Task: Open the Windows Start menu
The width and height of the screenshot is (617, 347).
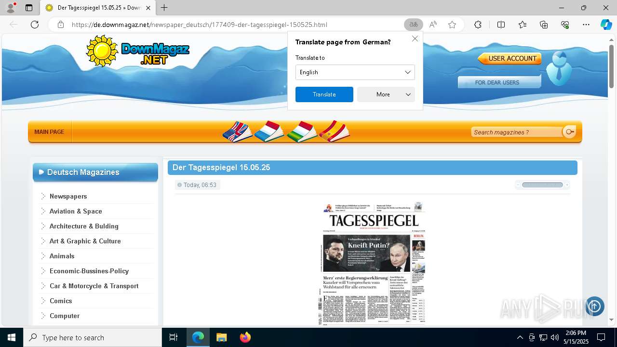Action: 12,337
